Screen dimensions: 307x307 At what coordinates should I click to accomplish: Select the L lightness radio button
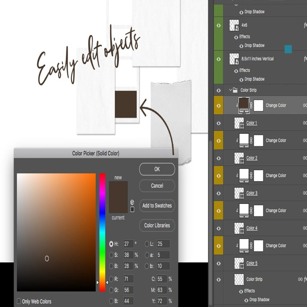[147, 244]
